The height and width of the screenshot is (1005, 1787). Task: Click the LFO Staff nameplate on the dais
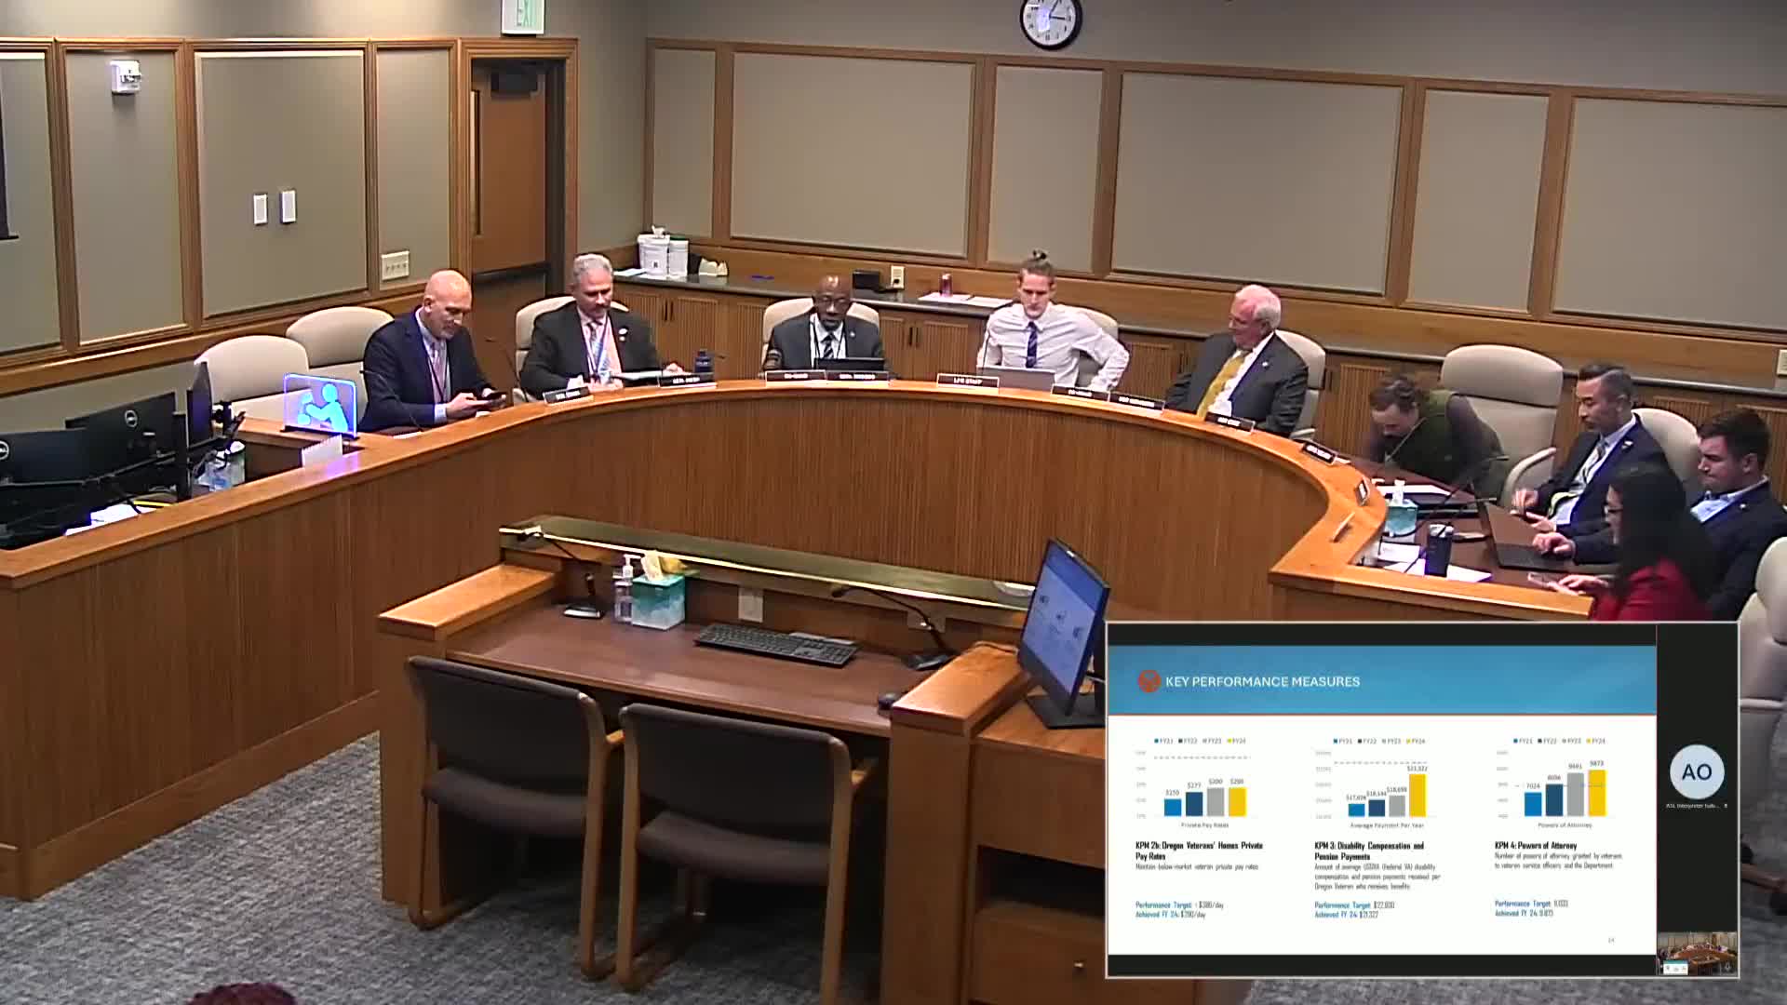point(967,381)
